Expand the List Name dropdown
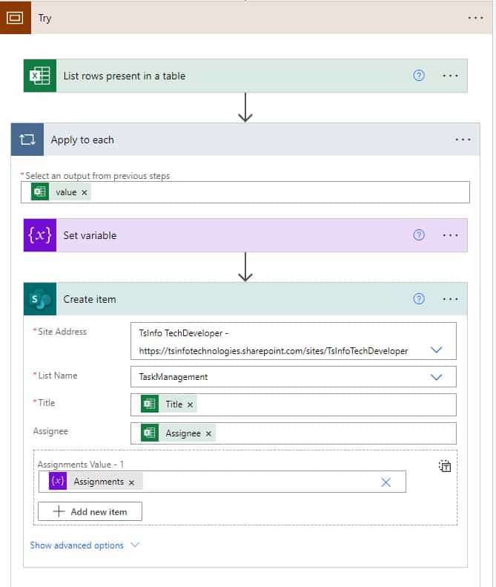Image resolution: width=496 pixels, height=587 pixels. 436,377
